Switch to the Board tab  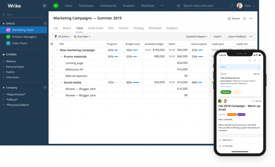pyautogui.click(x=67, y=28)
